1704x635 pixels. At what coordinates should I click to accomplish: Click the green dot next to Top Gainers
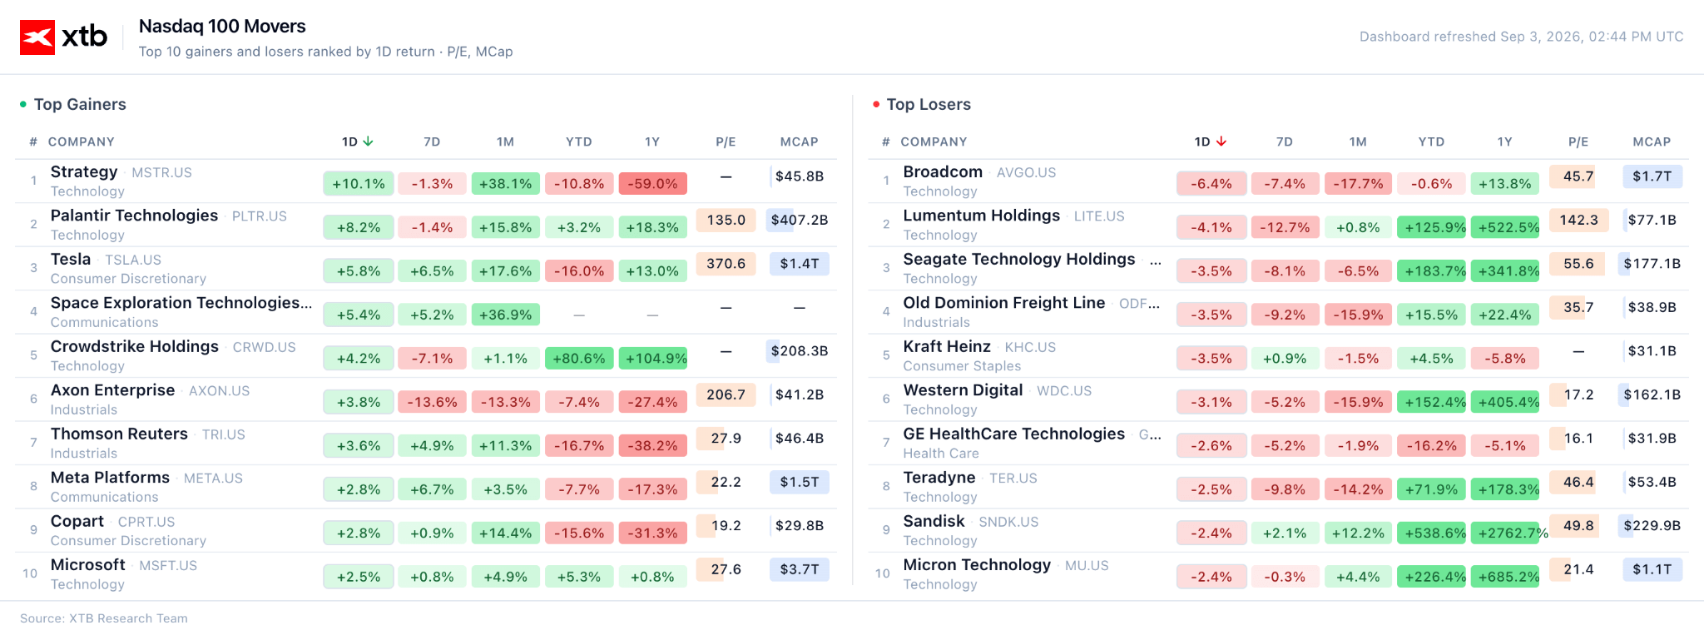(23, 104)
